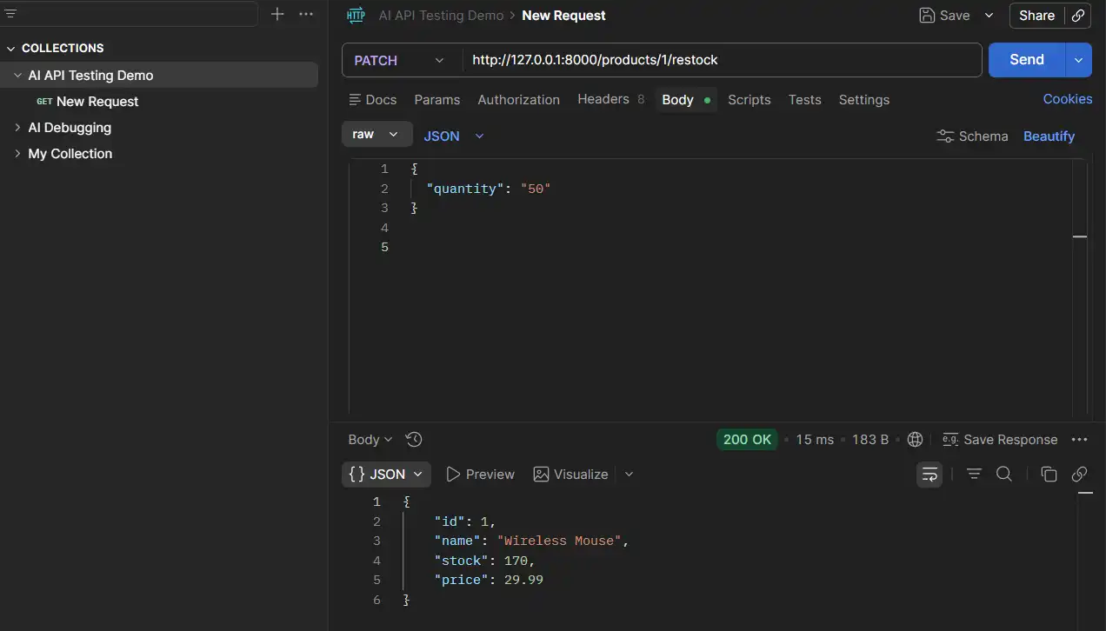Beautify the JSON request body
This screenshot has width=1106, height=631.
[1049, 136]
